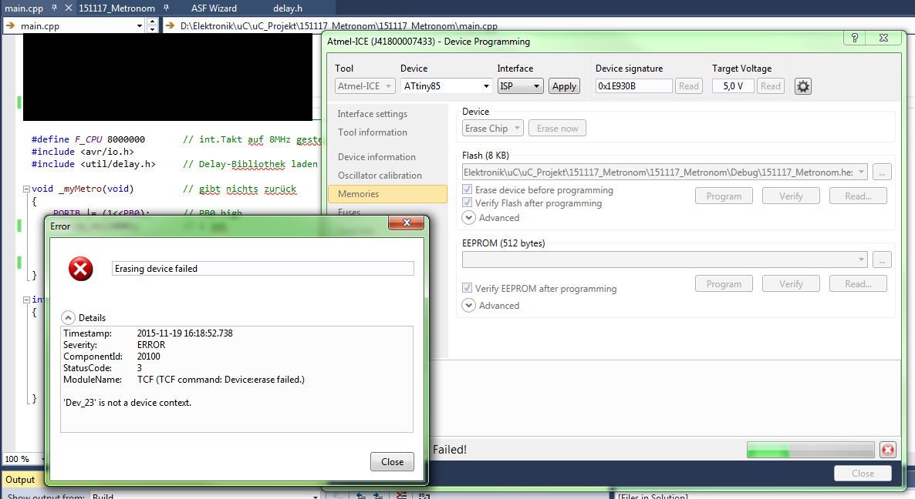This screenshot has height=499, width=915.
Task: Expand Advanced options under EEPROM
Action: (468, 305)
